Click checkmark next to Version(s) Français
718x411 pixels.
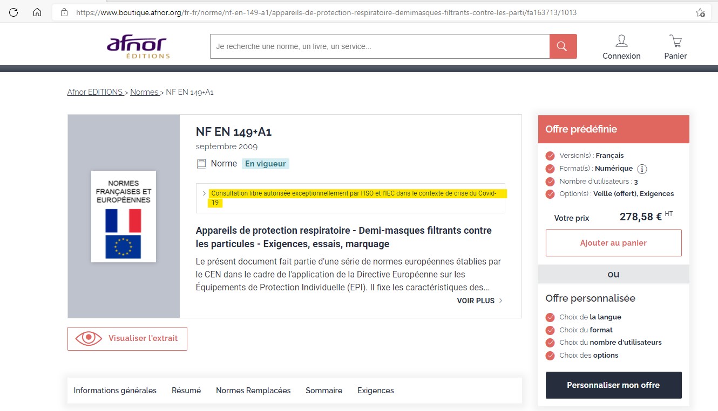[550, 156]
